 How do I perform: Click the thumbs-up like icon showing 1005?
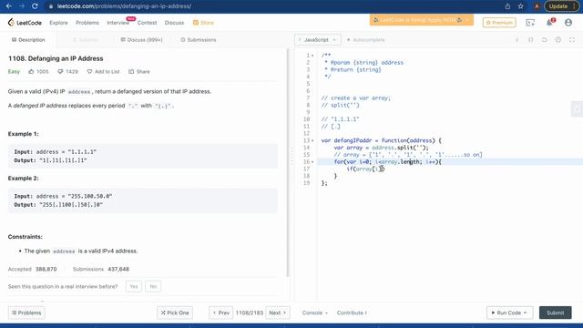[31, 71]
